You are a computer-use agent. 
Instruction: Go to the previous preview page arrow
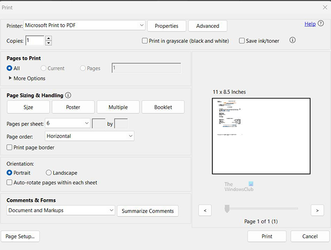coord(205,210)
